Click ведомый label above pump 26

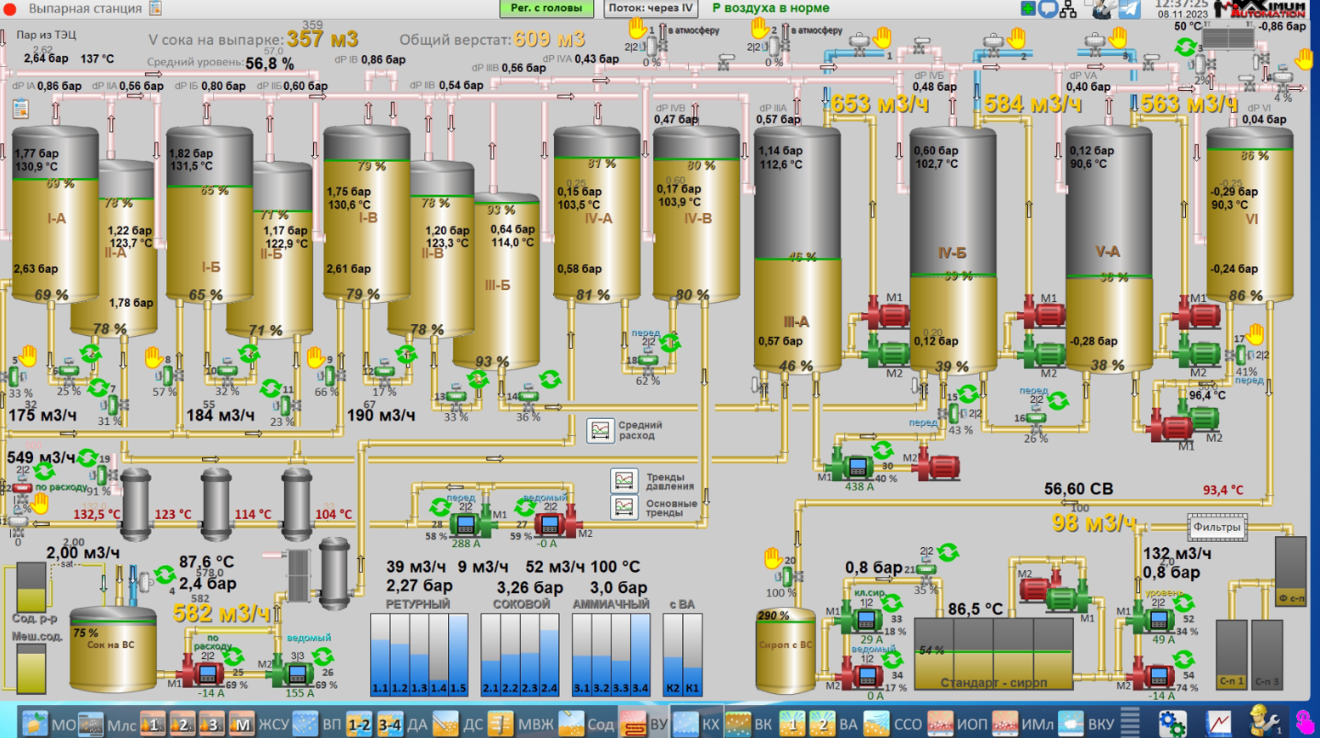click(x=309, y=637)
